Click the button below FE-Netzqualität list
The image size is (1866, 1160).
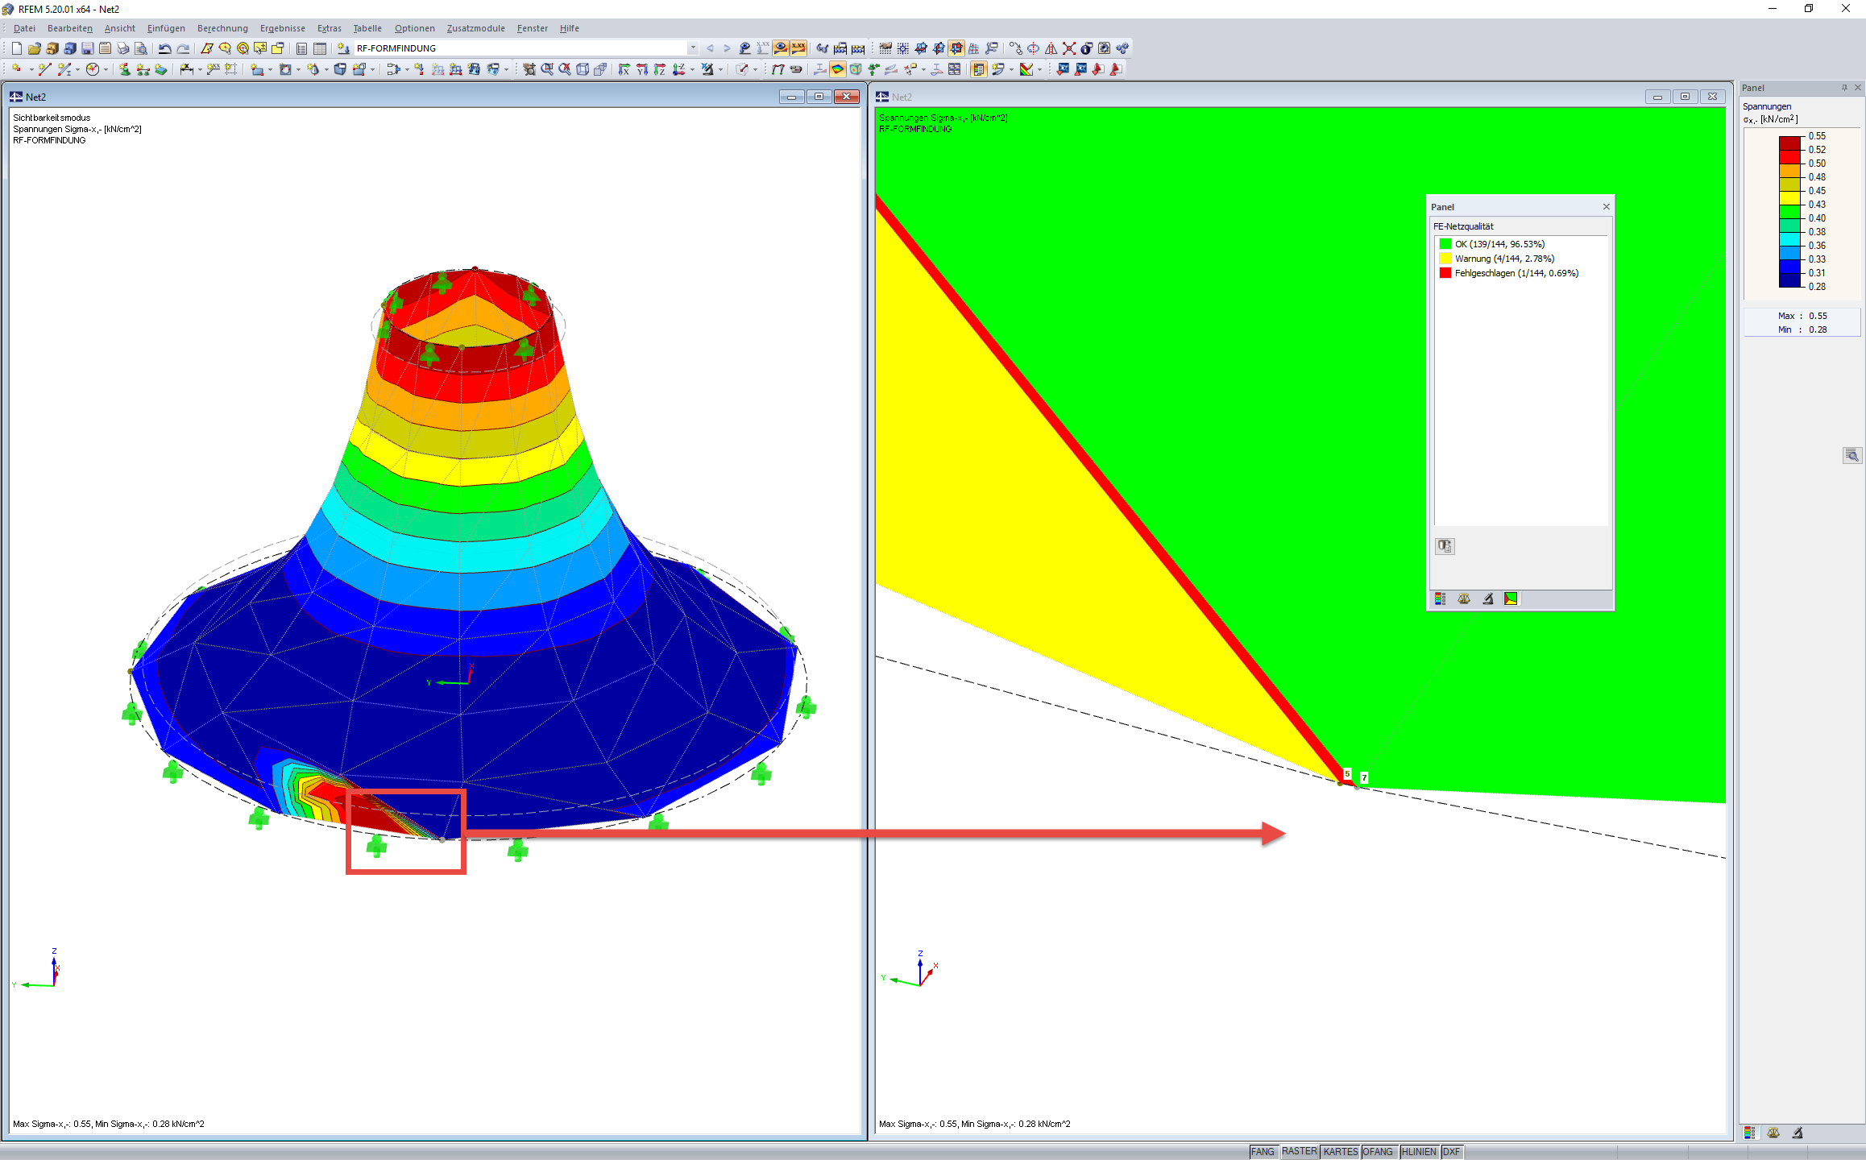1445,546
